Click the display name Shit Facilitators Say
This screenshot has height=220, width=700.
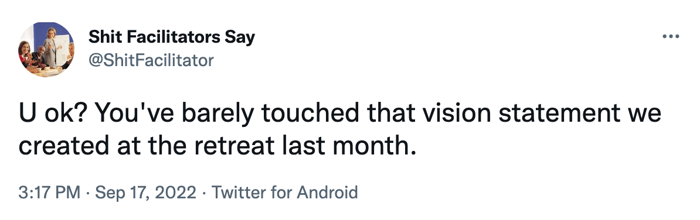pyautogui.click(x=171, y=37)
